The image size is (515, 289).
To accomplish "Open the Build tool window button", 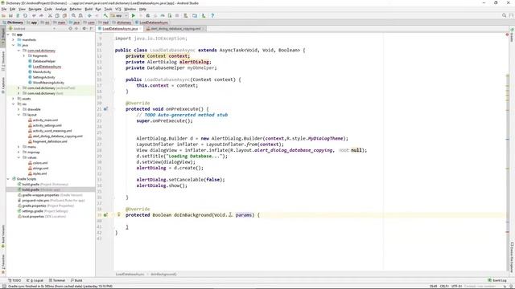I will tap(76, 280).
